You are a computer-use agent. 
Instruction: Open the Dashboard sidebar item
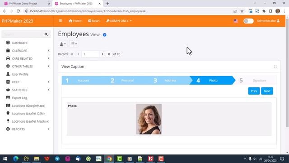(19, 43)
